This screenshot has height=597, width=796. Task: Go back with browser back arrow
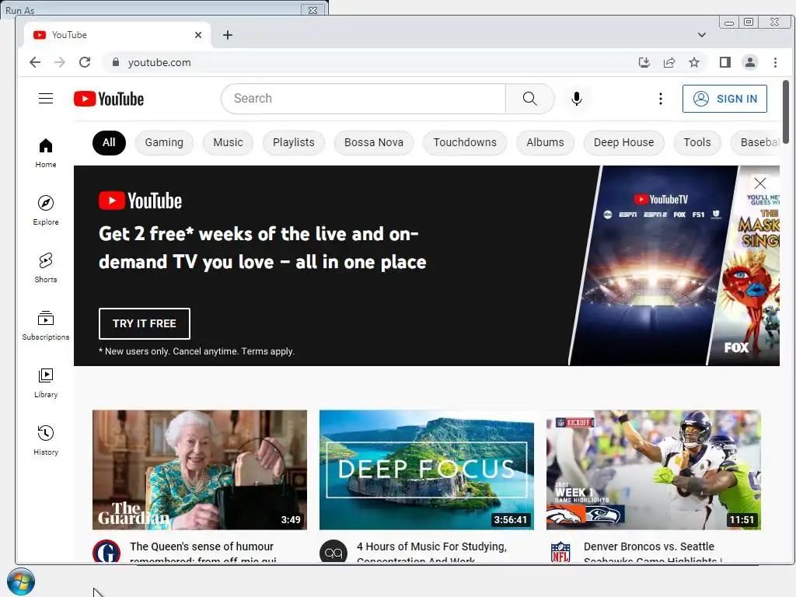click(34, 62)
